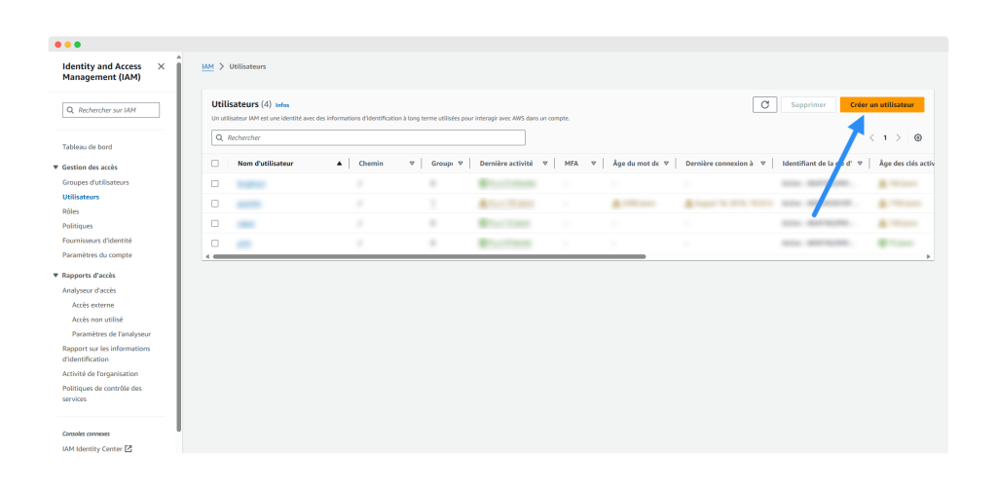Image resolution: width=997 pixels, height=490 pixels.
Task: Collapse the Gestion des accès section
Action: tap(55, 168)
